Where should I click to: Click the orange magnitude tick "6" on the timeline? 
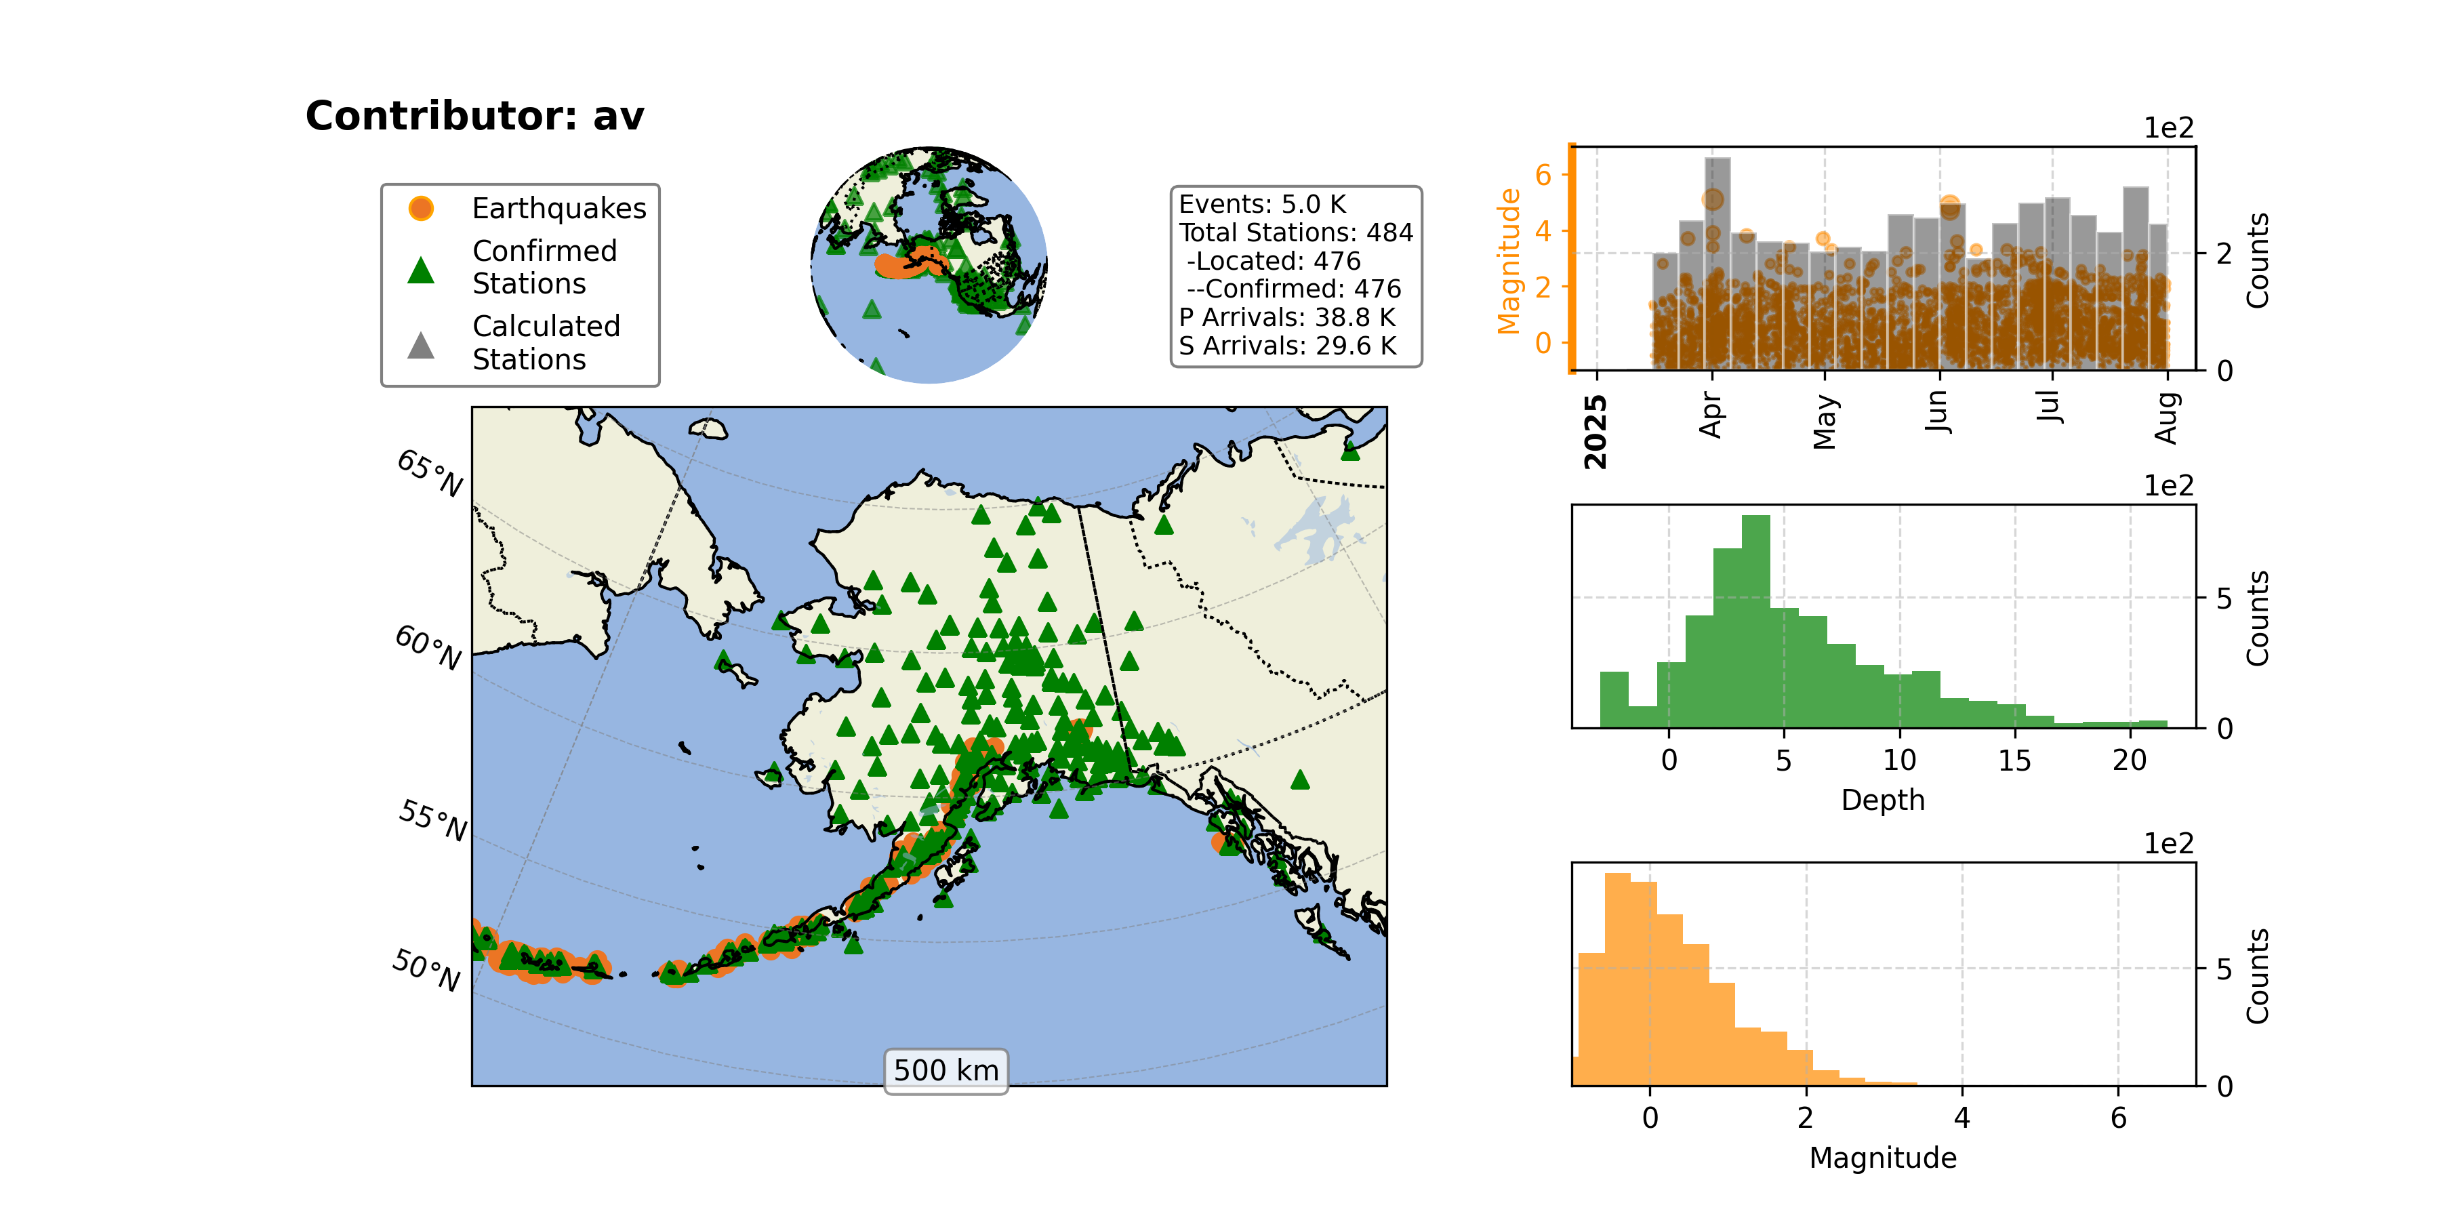coord(1543,174)
